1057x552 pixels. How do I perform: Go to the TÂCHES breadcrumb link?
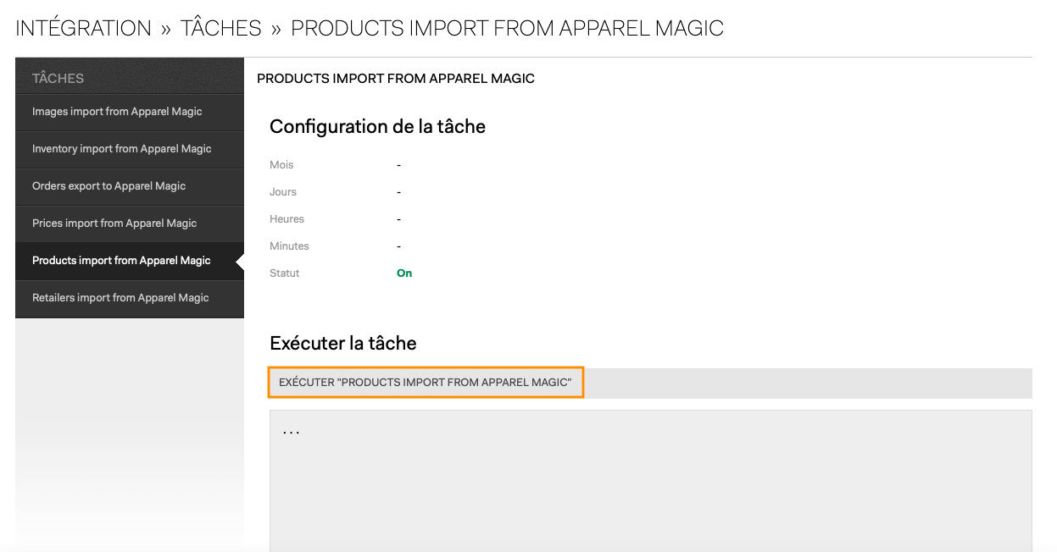click(x=221, y=28)
